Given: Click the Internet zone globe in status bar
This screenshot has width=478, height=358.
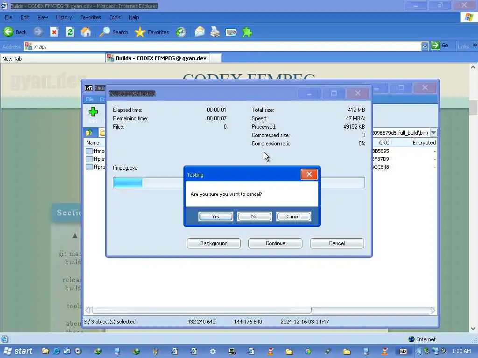Looking at the screenshot, I should [412, 339].
